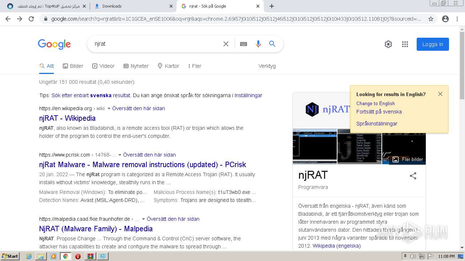
Task: Close the njrat Google search tab
Action: [x=258, y=6]
